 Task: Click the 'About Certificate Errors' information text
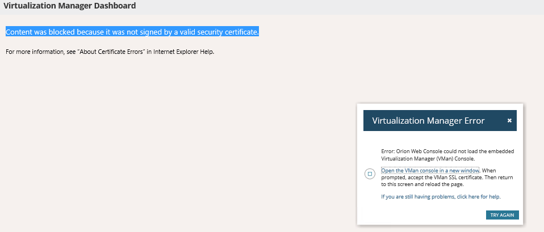click(x=110, y=52)
